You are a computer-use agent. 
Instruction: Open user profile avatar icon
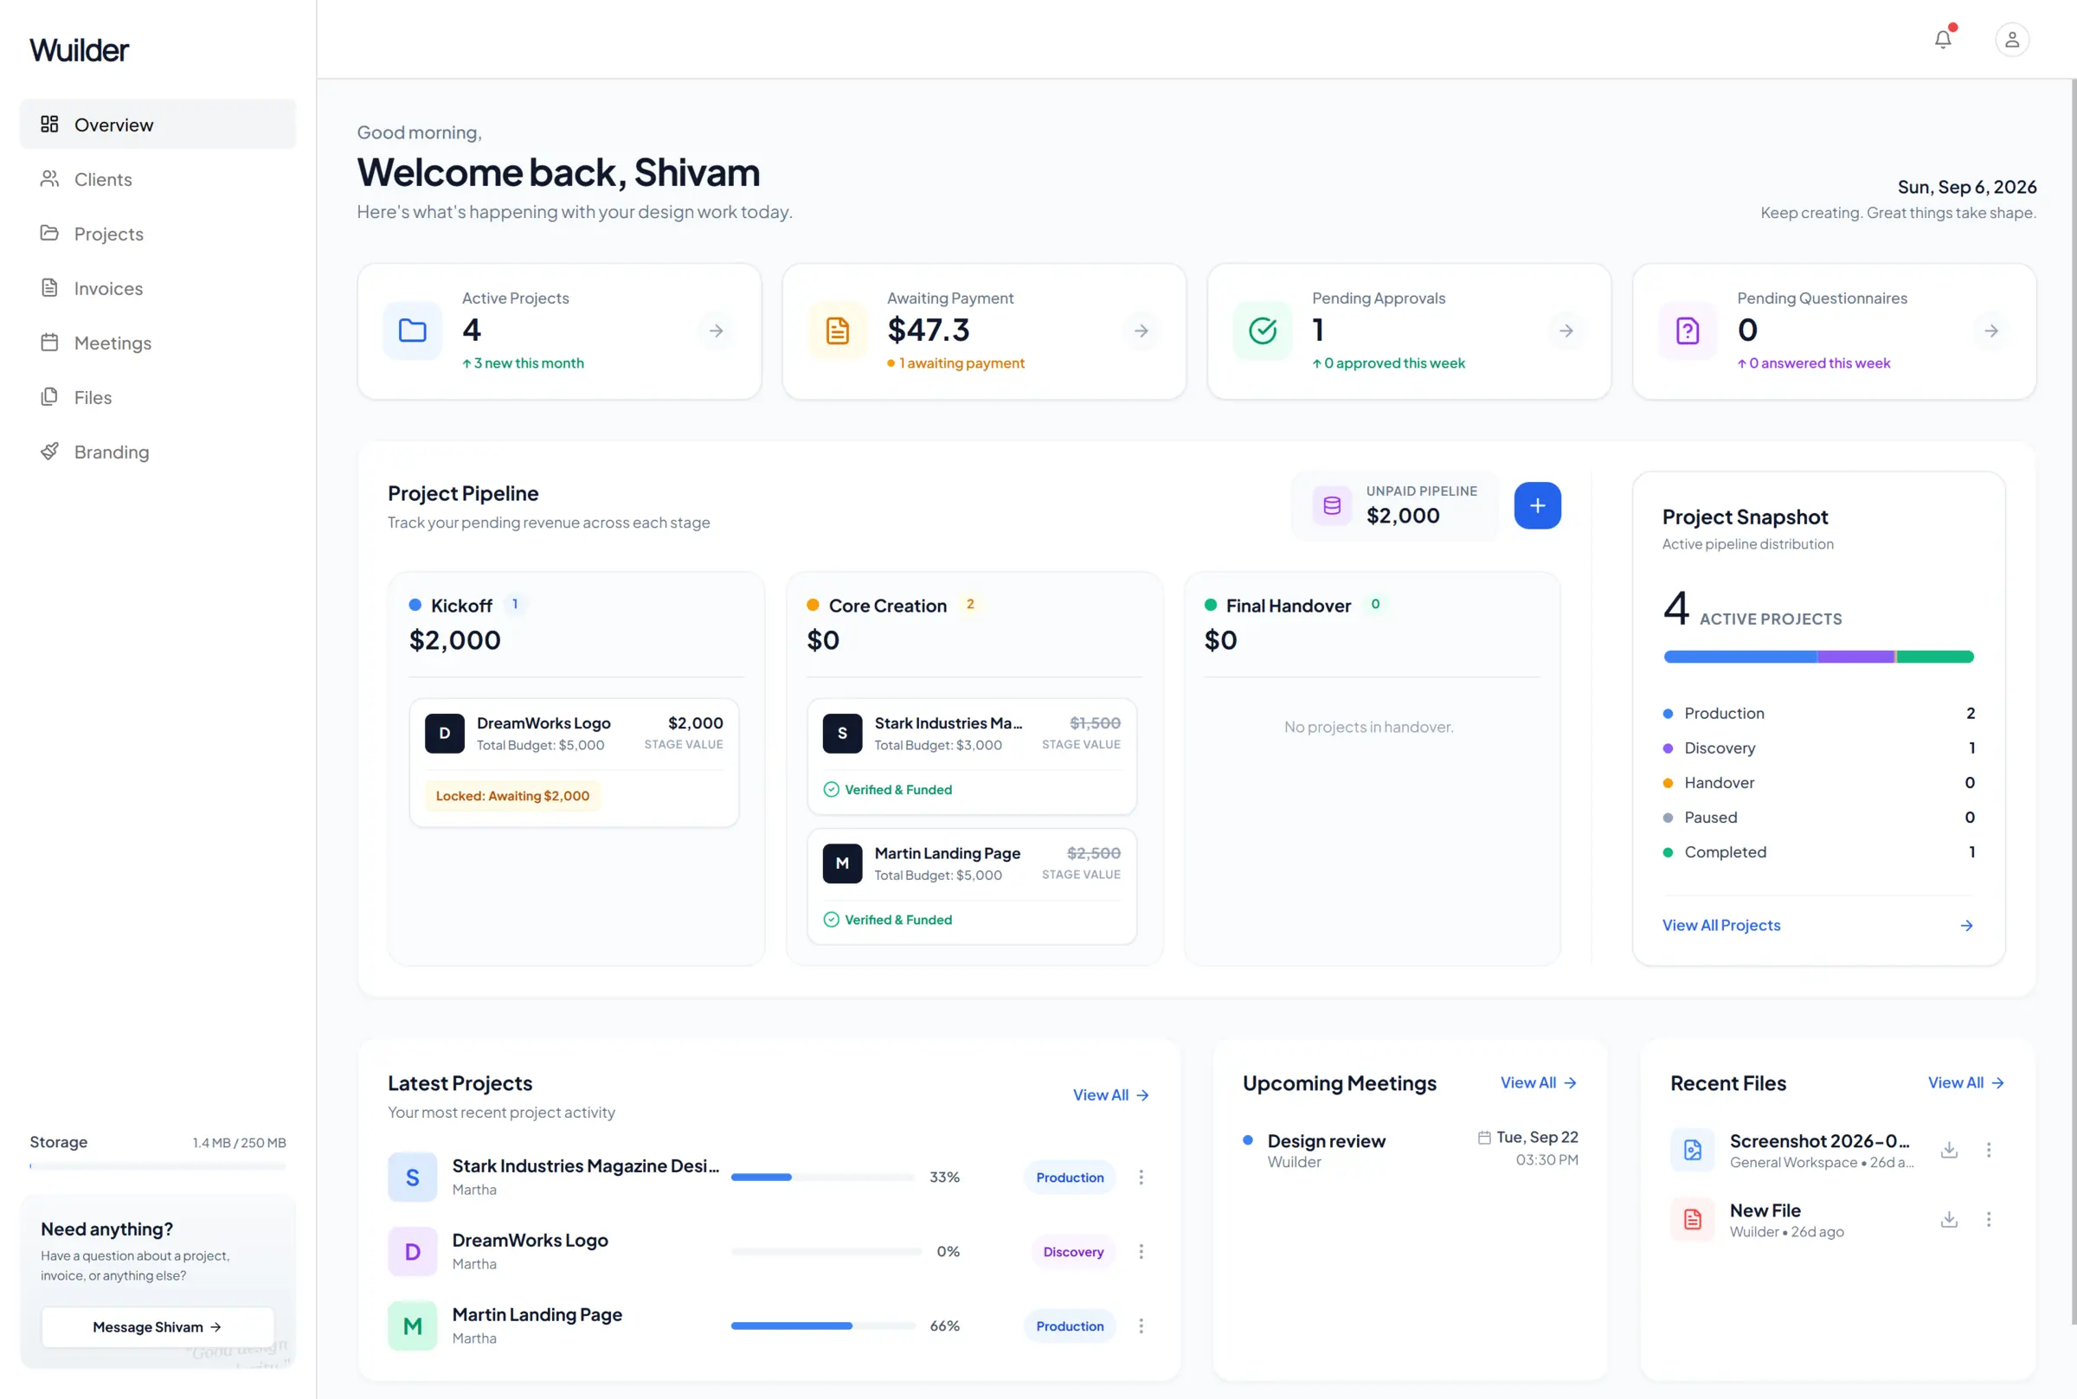2011,39
